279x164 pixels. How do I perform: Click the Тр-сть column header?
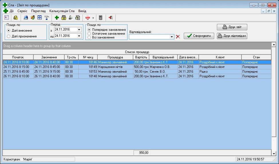tap(71, 57)
